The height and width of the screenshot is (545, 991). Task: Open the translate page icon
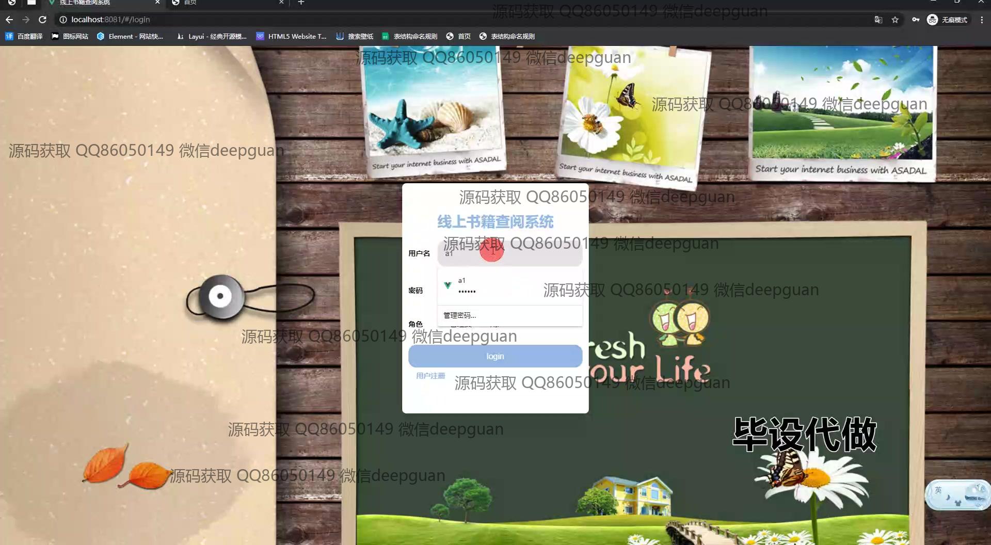pos(878,20)
